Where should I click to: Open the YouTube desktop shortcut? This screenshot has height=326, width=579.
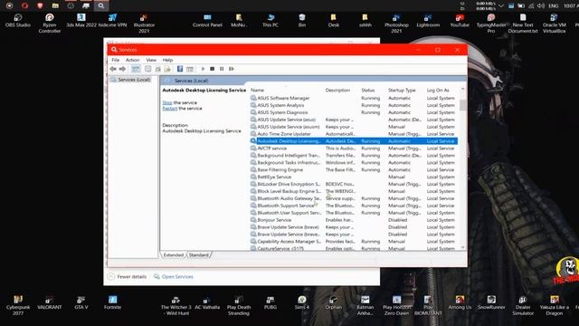coord(460,21)
